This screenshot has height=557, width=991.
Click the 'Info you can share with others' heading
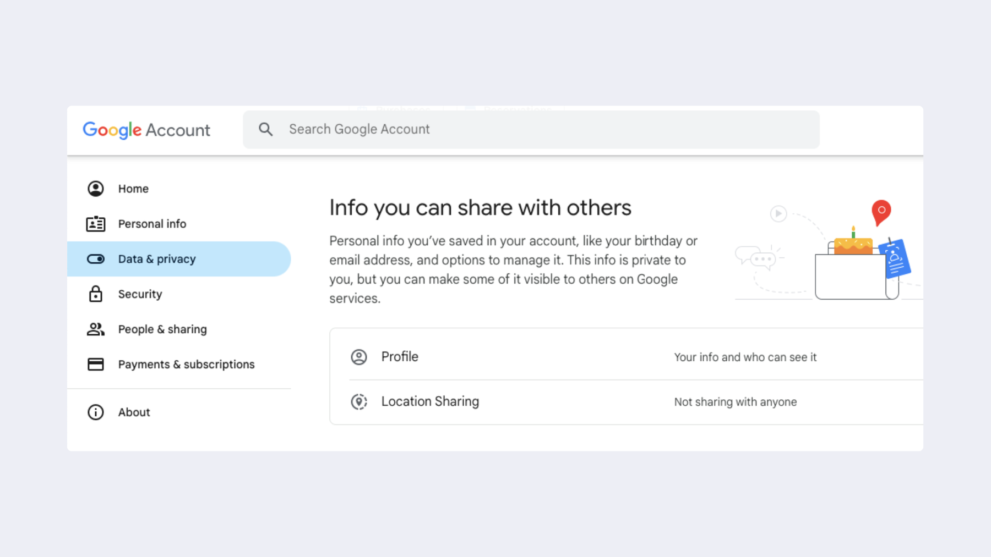click(480, 208)
